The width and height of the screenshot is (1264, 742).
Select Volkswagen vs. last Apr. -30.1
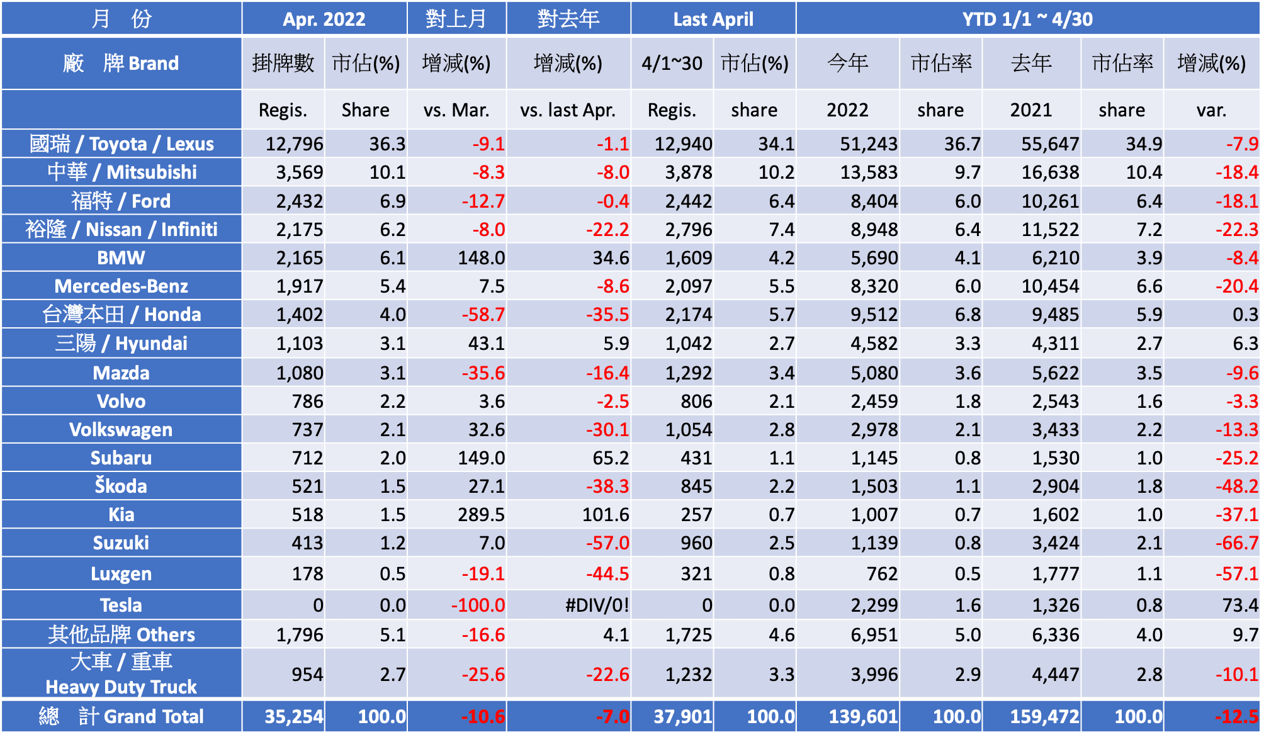[607, 430]
